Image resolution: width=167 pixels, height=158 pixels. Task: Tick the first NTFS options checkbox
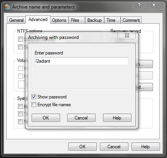coord(20,39)
